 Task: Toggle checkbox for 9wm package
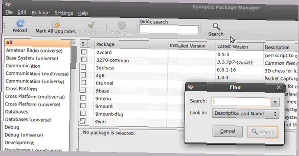point(83,121)
